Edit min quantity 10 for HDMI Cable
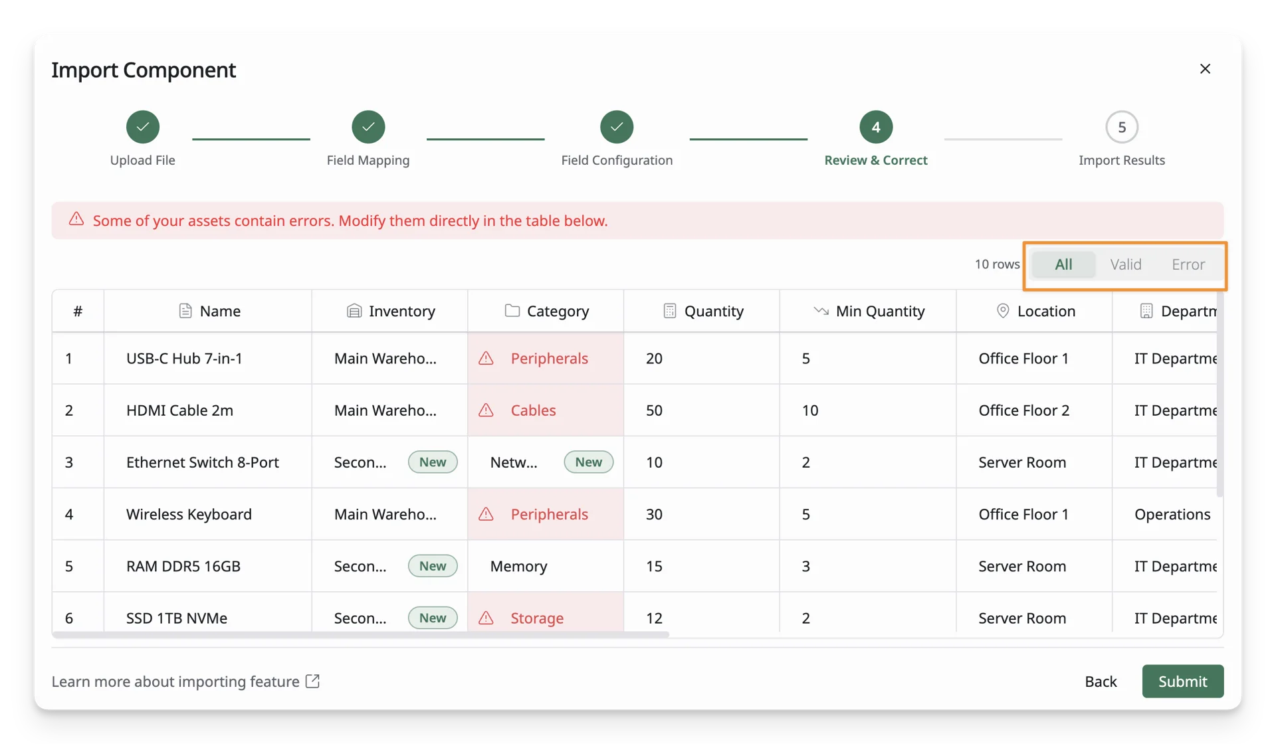Viewport: 1276px width, 744px height. click(x=868, y=411)
